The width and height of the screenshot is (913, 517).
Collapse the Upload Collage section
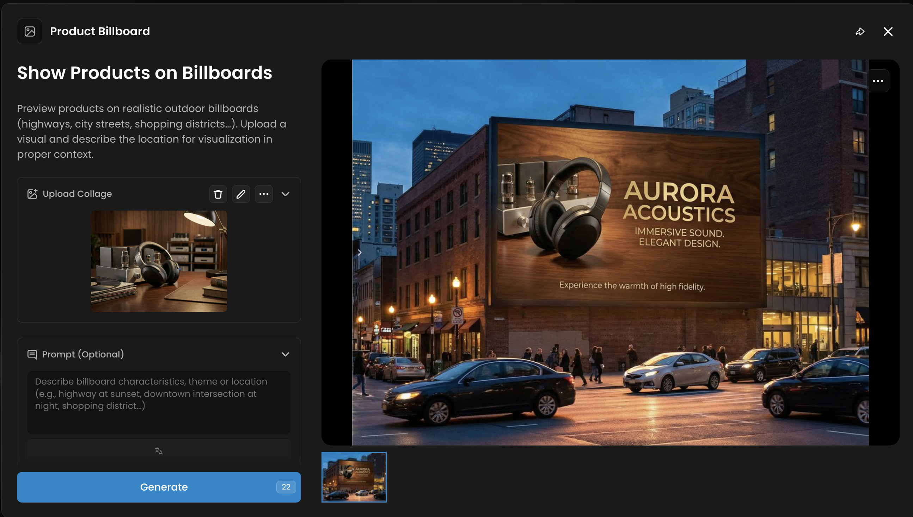(286, 194)
